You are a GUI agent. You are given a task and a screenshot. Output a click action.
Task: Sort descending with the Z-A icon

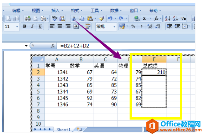[176, 19]
